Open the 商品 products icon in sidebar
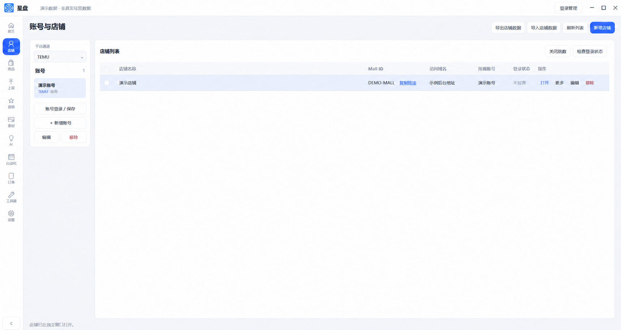621x330 pixels. pos(11,65)
